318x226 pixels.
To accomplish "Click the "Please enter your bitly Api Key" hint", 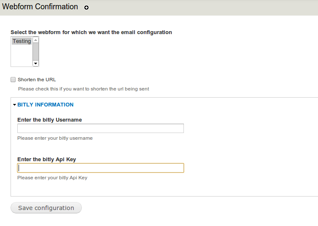I will click(52, 178).
